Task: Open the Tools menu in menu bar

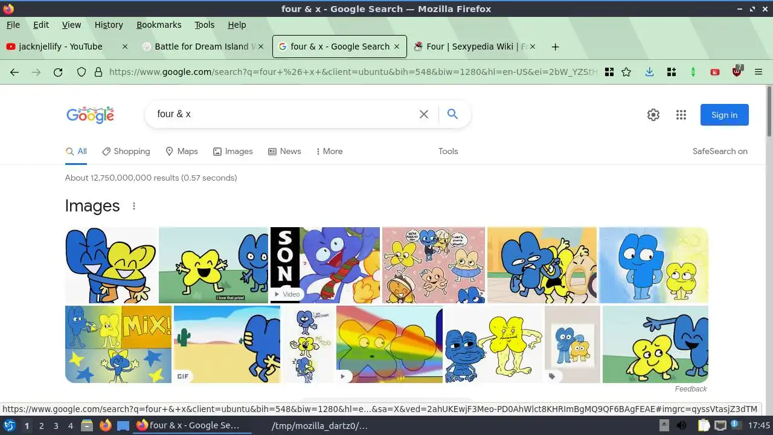Action: tap(205, 25)
